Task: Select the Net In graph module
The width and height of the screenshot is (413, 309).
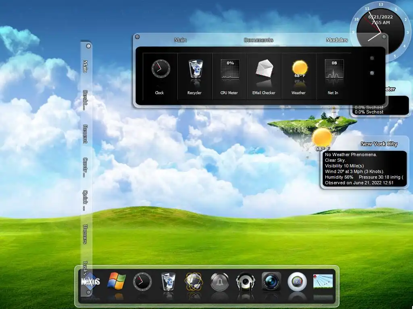Action: [334, 69]
